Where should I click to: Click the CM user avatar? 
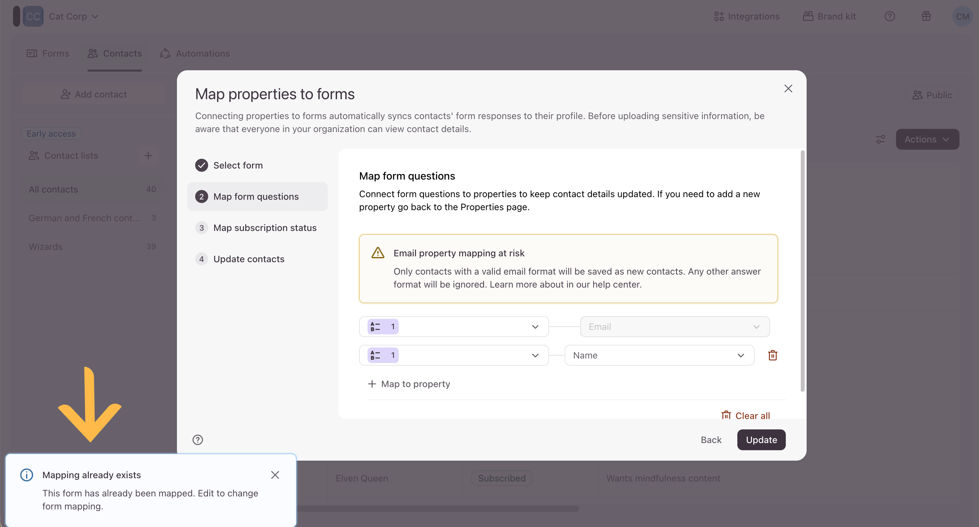click(962, 16)
